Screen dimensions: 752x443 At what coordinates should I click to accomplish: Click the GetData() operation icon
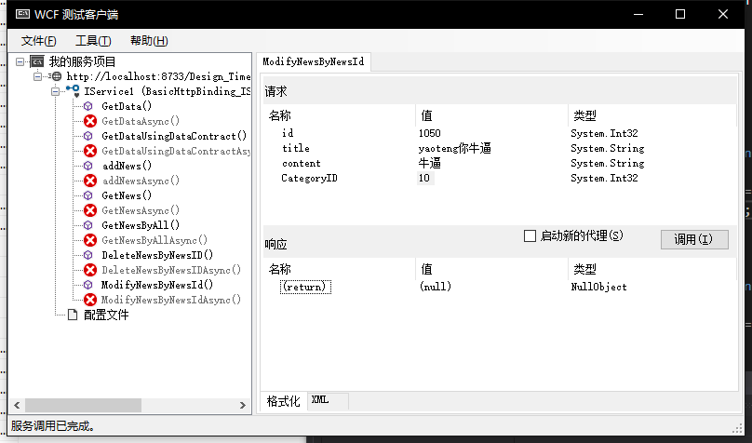click(88, 106)
